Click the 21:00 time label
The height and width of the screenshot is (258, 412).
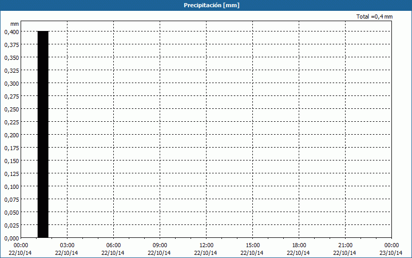[345, 246]
